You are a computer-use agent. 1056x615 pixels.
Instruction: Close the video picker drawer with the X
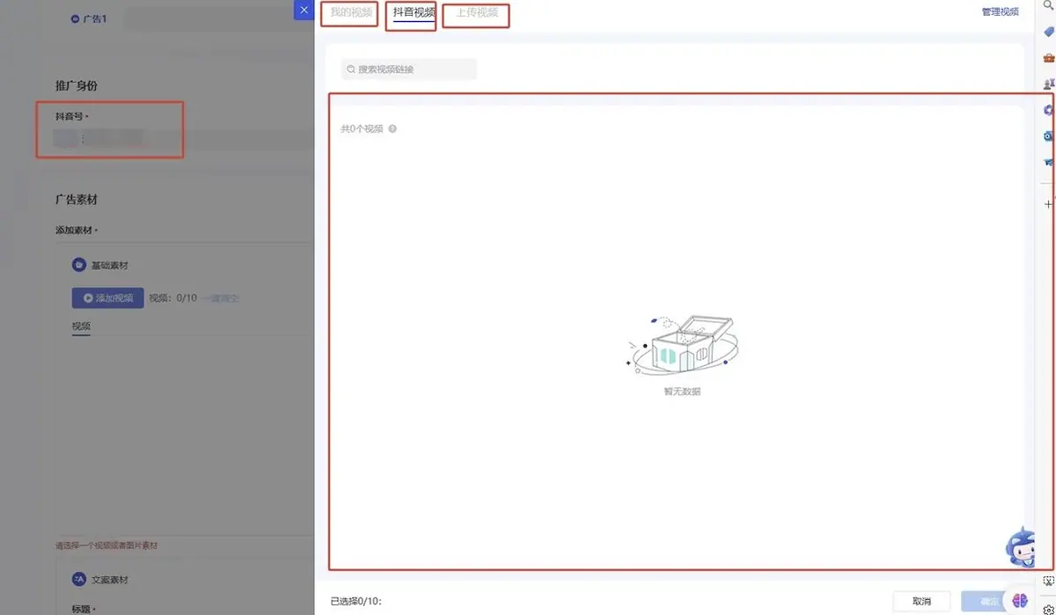click(304, 11)
